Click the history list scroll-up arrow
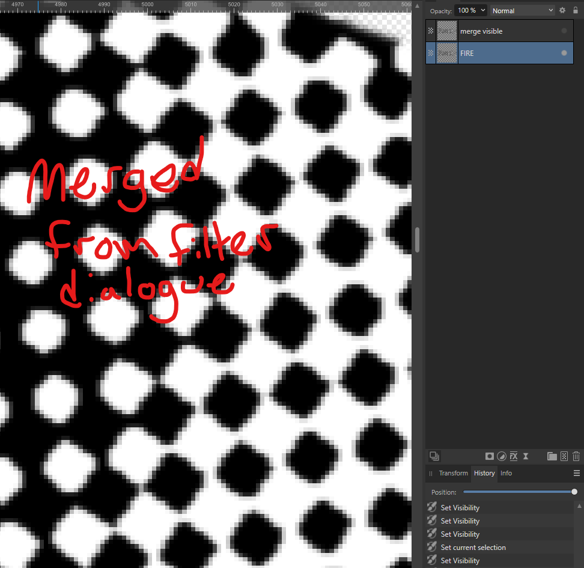Screen dimensions: 584x568 [579, 505]
